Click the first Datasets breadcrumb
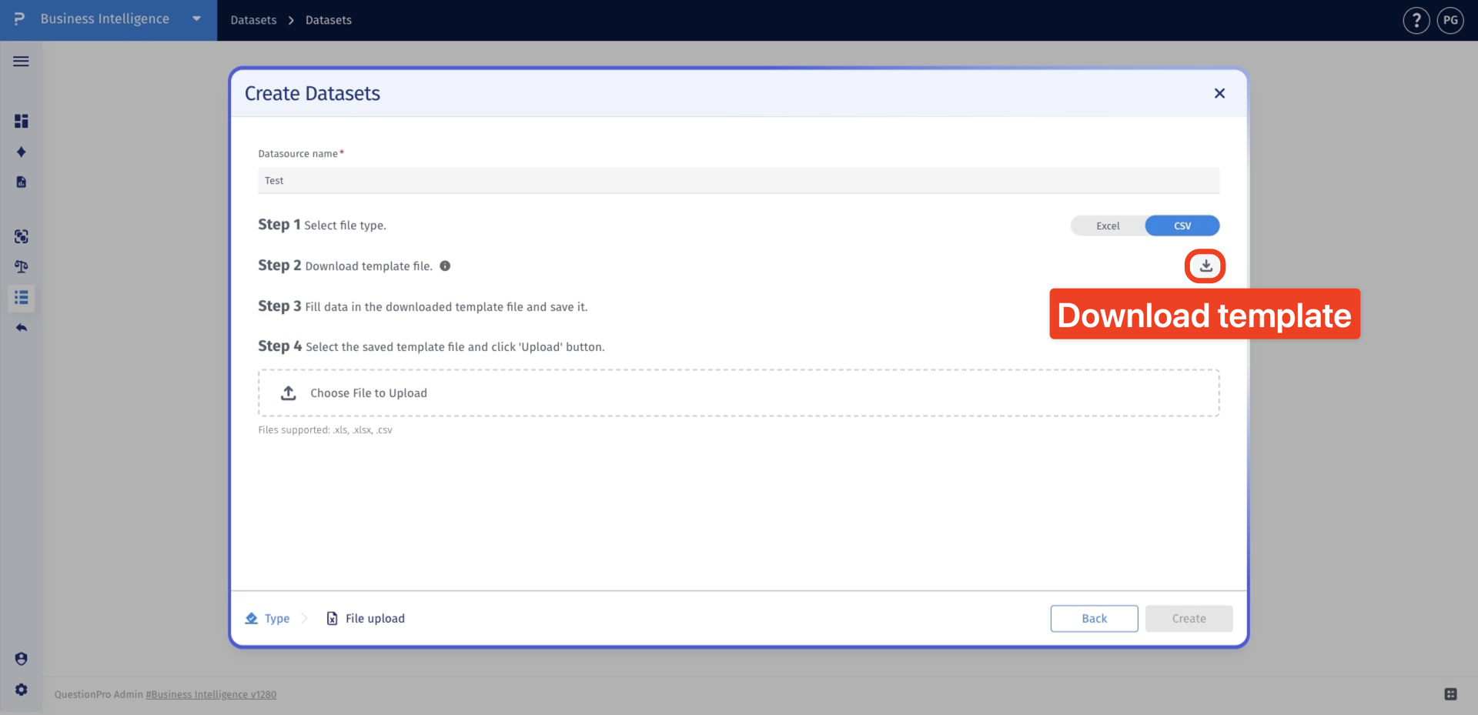Viewport: 1478px width, 715px height. pos(253,20)
